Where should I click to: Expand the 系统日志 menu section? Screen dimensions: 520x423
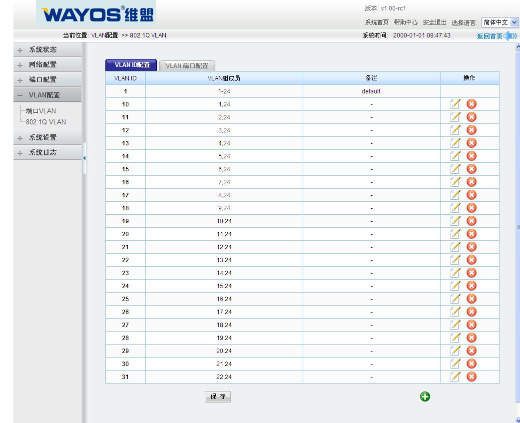coord(42,153)
